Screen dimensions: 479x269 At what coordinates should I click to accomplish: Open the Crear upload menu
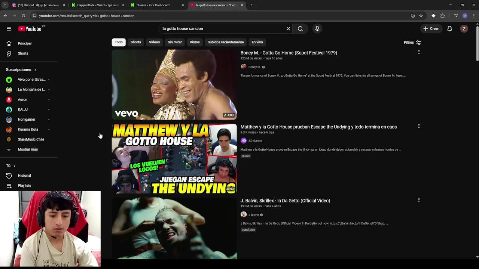431,29
